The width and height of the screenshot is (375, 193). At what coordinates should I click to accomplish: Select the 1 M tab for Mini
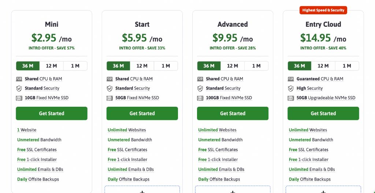pyautogui.click(x=75, y=66)
